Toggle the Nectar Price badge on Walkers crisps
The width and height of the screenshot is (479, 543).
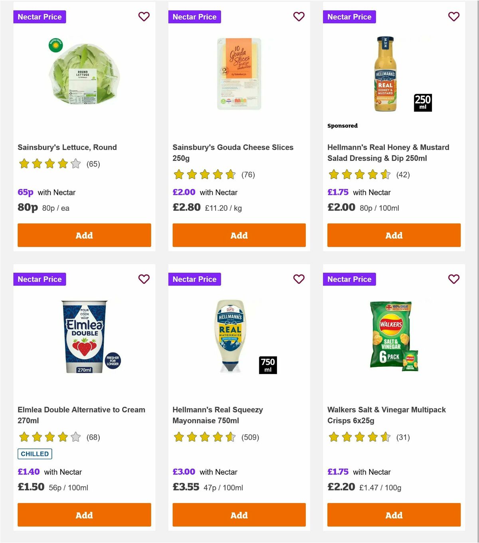pos(349,279)
